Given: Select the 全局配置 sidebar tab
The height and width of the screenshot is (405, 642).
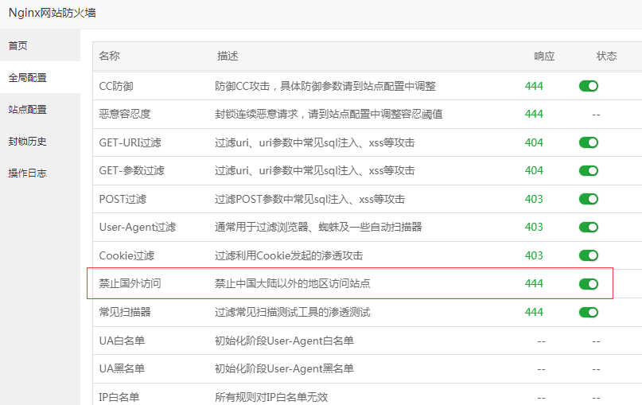Looking at the screenshot, I should coord(40,77).
